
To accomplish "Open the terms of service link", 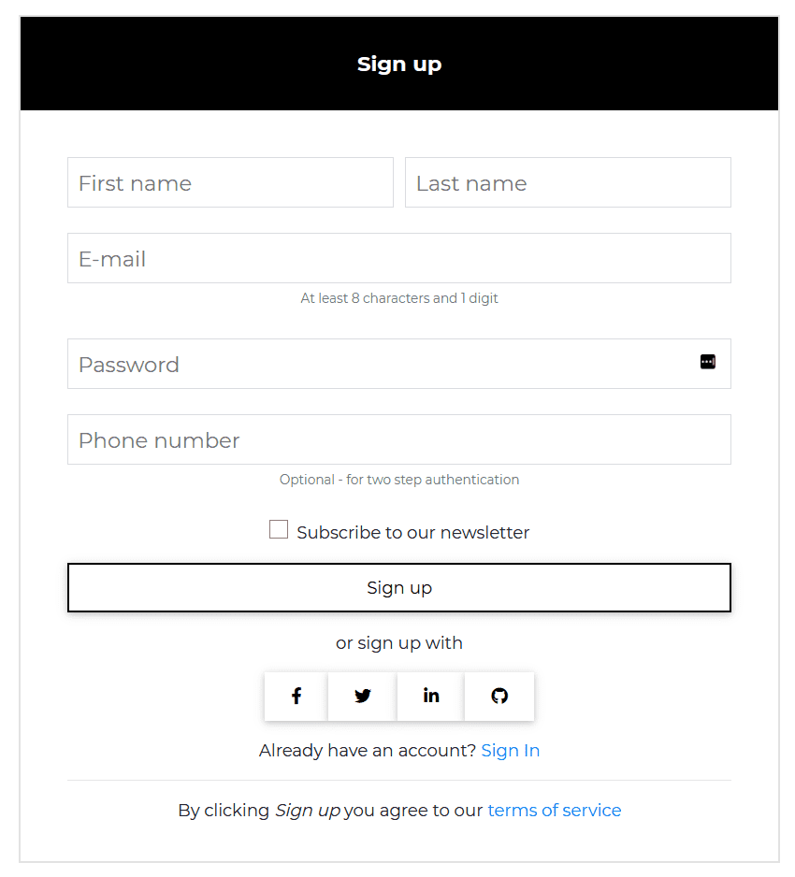I will tap(554, 811).
